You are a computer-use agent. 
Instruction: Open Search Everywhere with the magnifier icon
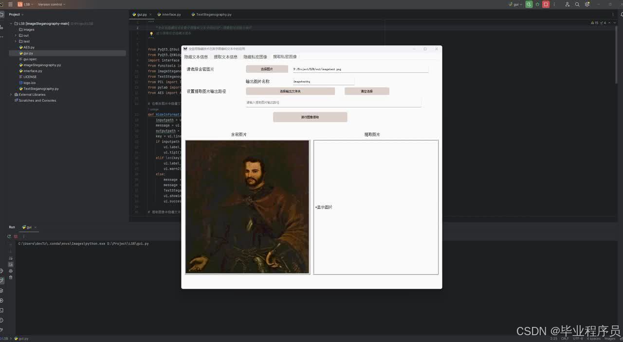[577, 4]
